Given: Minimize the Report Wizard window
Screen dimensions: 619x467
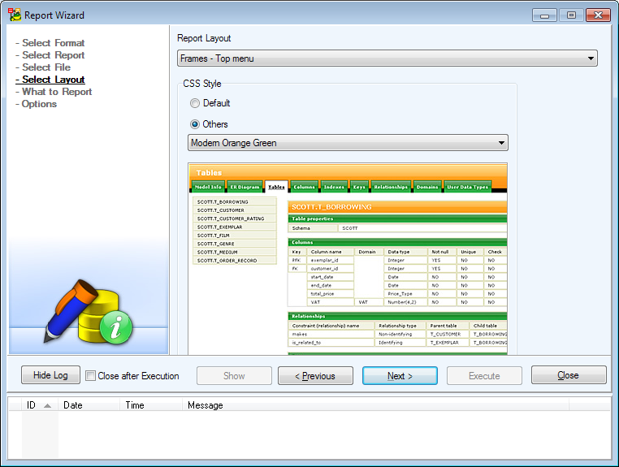Looking at the screenshot, I should click(544, 15).
